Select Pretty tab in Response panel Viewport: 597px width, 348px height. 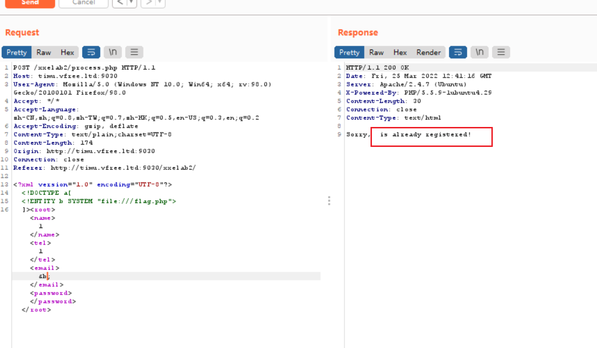349,52
